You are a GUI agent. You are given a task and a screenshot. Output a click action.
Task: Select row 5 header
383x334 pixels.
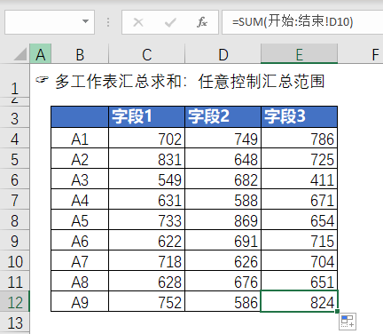[x=15, y=158]
